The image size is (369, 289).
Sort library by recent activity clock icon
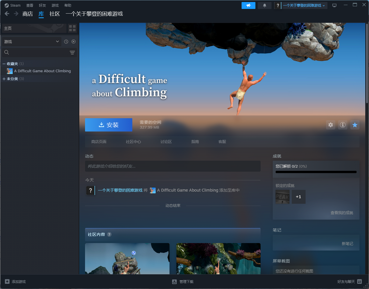(66, 41)
